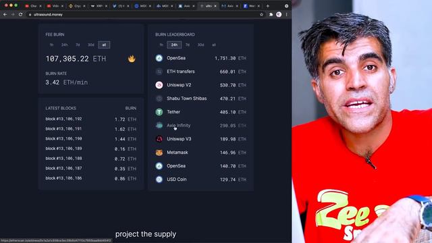The width and height of the screenshot is (432, 243).
Task: Bookmark this page with the star icon
Action: (x=261, y=14)
